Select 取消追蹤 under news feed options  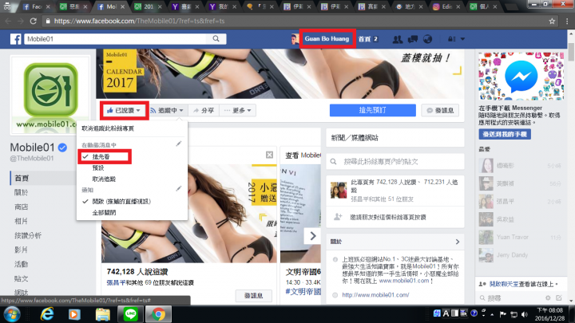104,179
